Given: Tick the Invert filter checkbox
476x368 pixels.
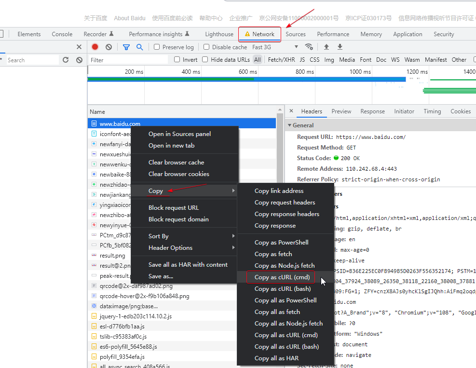Looking at the screenshot, I should click(x=177, y=59).
